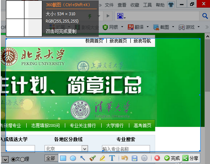Click the forward play arrow button
Image resolution: width=210 pixels, height=164 pixels.
point(108,16)
